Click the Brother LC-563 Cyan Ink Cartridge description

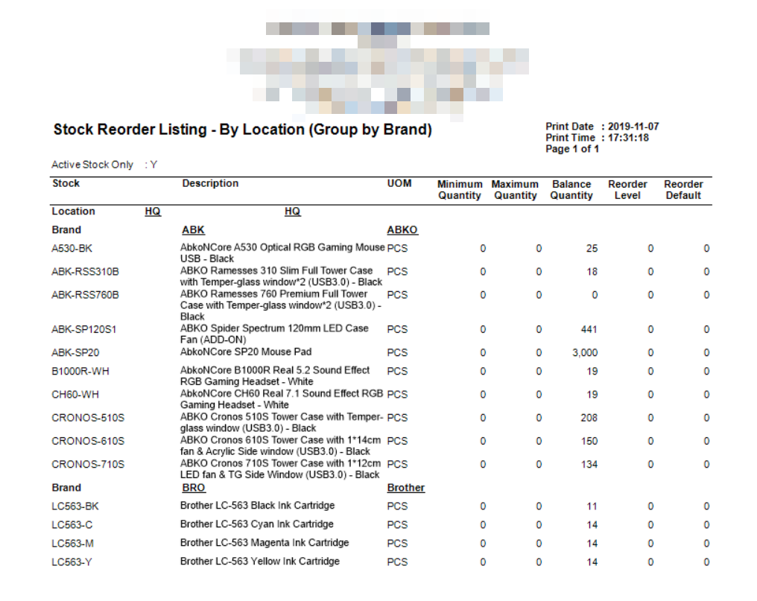click(x=257, y=524)
